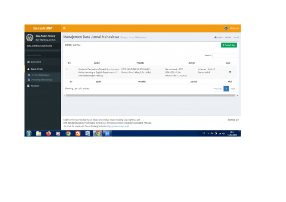Click the Tambah Data button
The image size is (286, 202).
229,45
